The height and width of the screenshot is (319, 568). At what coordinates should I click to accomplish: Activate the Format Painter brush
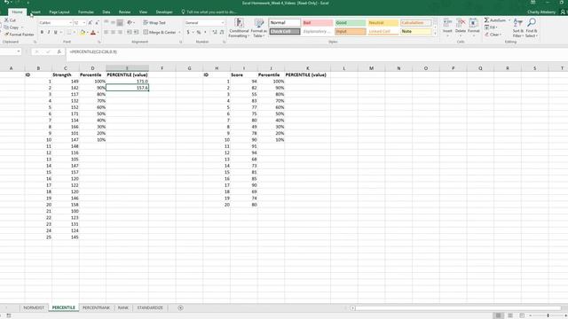point(6,35)
